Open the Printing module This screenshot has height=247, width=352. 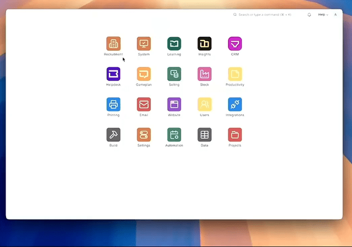click(113, 104)
